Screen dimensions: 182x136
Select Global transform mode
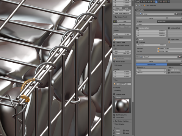(118, 8)
